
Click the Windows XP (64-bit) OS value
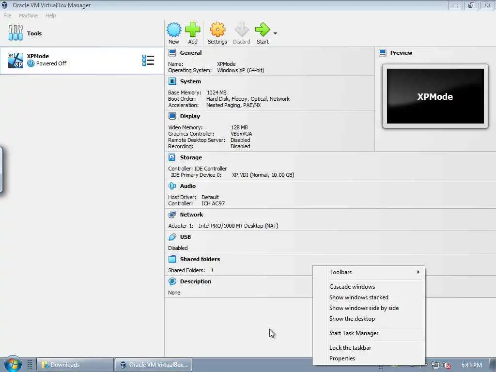(240, 70)
